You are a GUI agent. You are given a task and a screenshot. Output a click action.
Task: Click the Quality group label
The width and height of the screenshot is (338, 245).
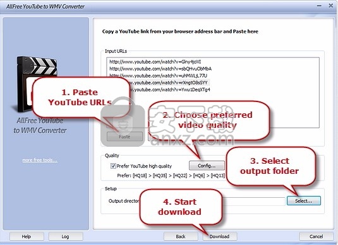pyautogui.click(x=112, y=156)
